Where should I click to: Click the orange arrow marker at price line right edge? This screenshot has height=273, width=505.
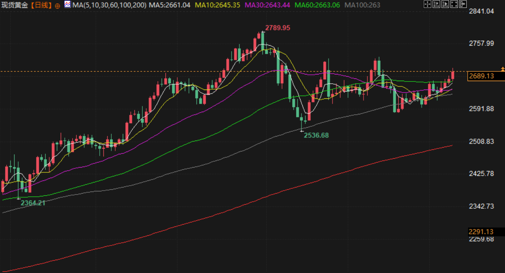pyautogui.click(x=502, y=69)
